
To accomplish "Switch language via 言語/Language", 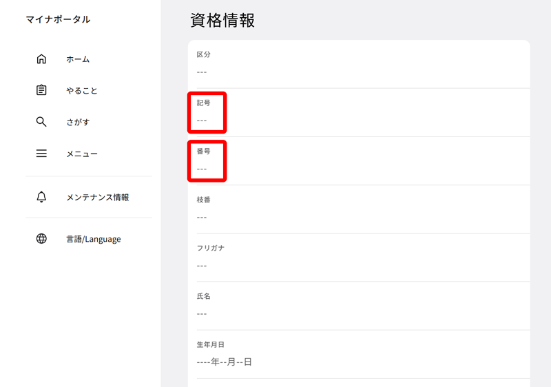I will click(93, 240).
